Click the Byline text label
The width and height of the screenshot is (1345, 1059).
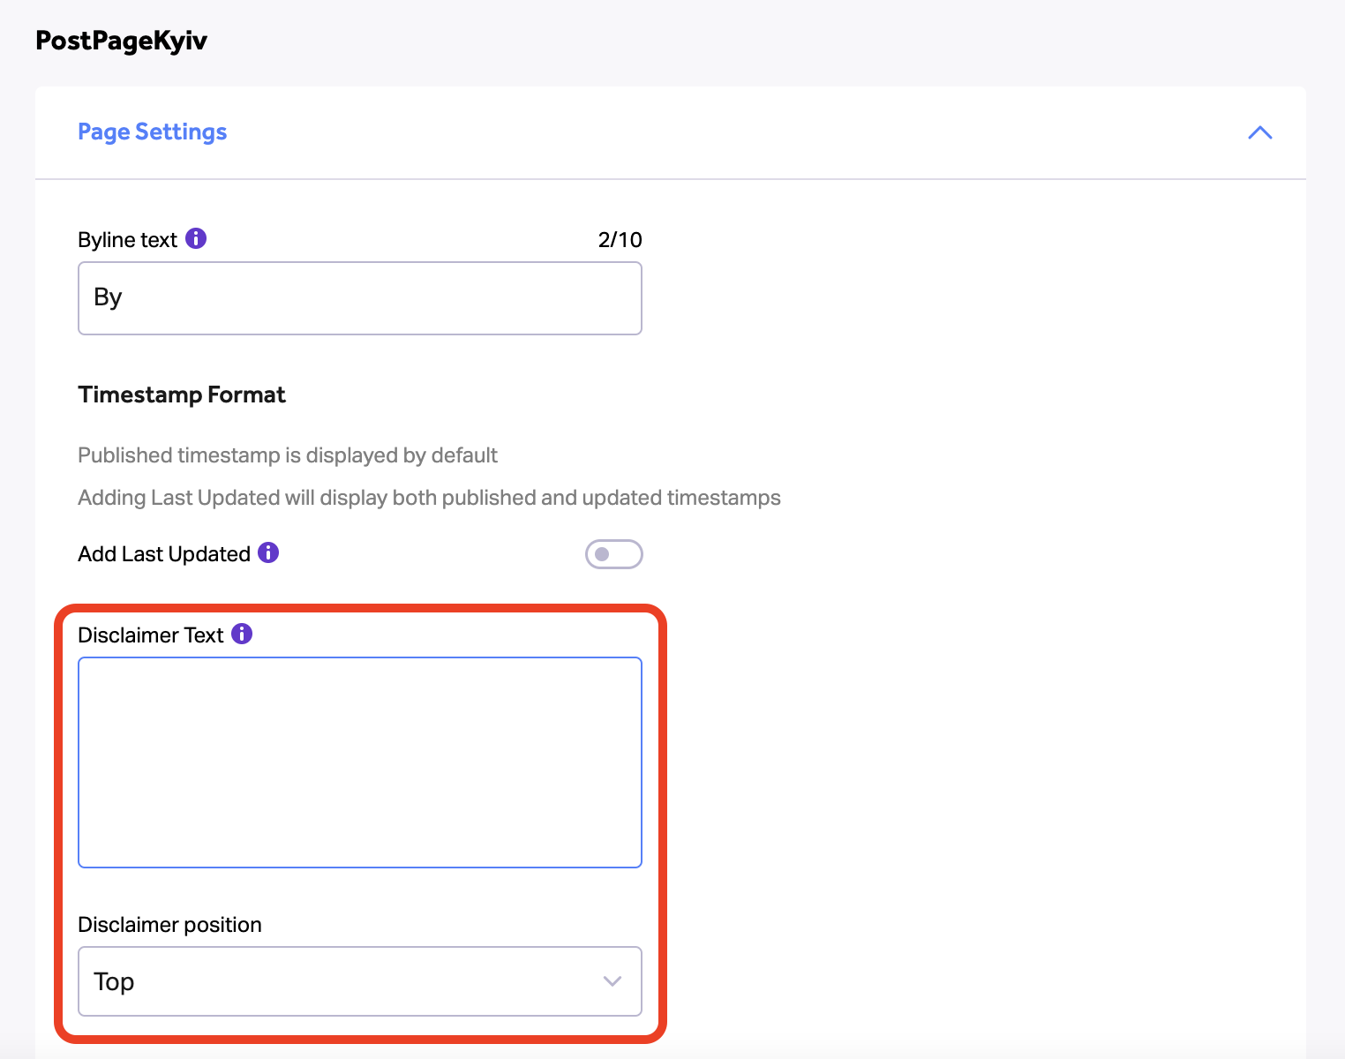(128, 240)
